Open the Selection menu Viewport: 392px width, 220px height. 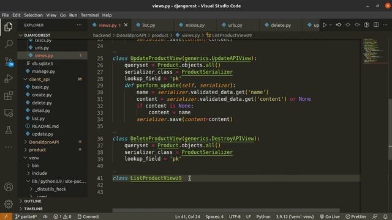click(33, 15)
